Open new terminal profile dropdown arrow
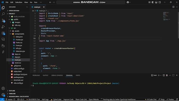Screen dimensions: 179x101 click(x=161, y=75)
